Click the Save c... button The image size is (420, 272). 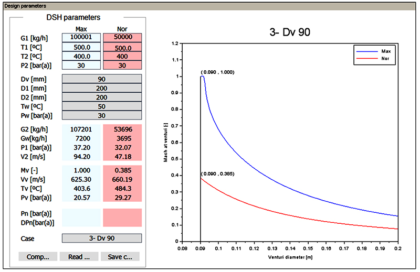(x=120, y=256)
